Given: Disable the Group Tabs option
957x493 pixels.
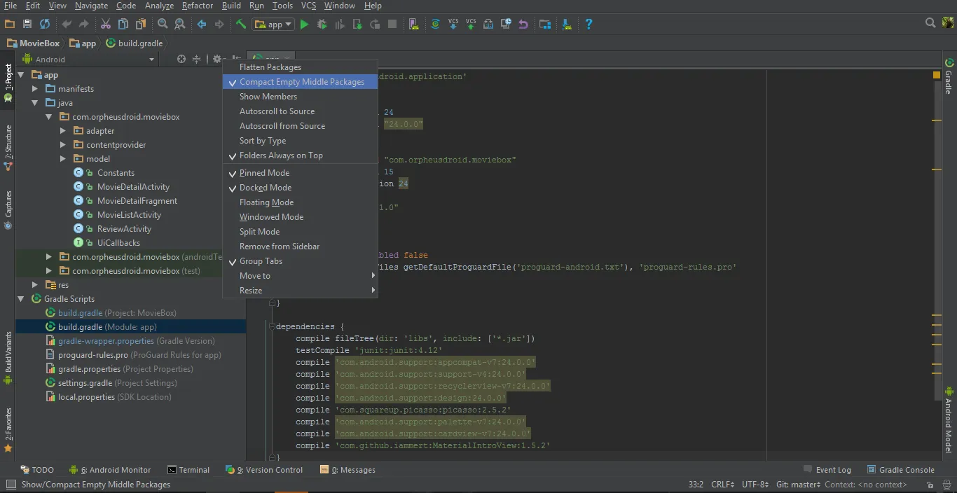Looking at the screenshot, I should [x=261, y=261].
